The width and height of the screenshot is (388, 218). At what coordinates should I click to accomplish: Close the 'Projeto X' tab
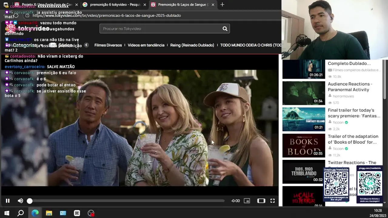[x=76, y=5]
